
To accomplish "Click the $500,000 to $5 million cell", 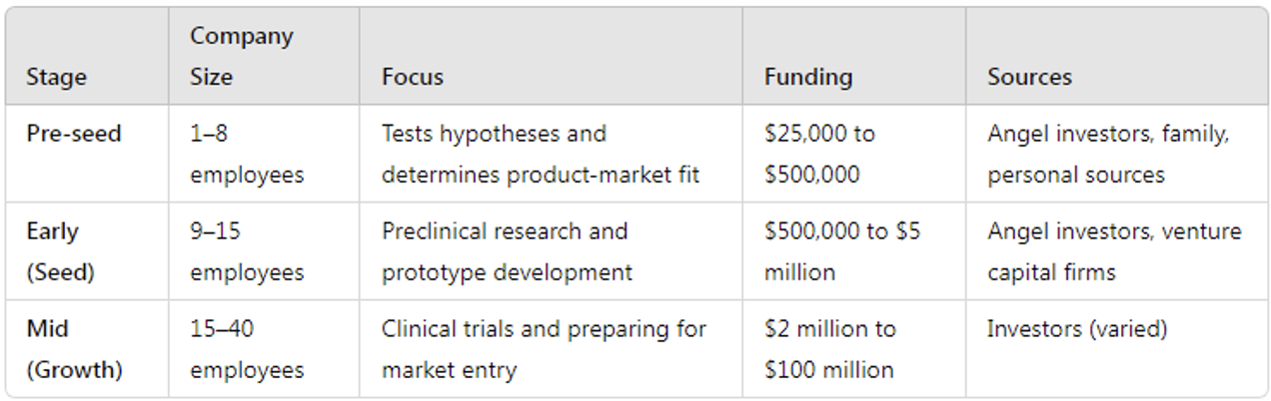I will click(x=842, y=251).
